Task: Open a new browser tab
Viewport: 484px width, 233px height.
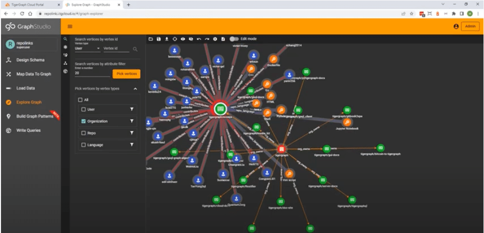Action: (x=128, y=5)
